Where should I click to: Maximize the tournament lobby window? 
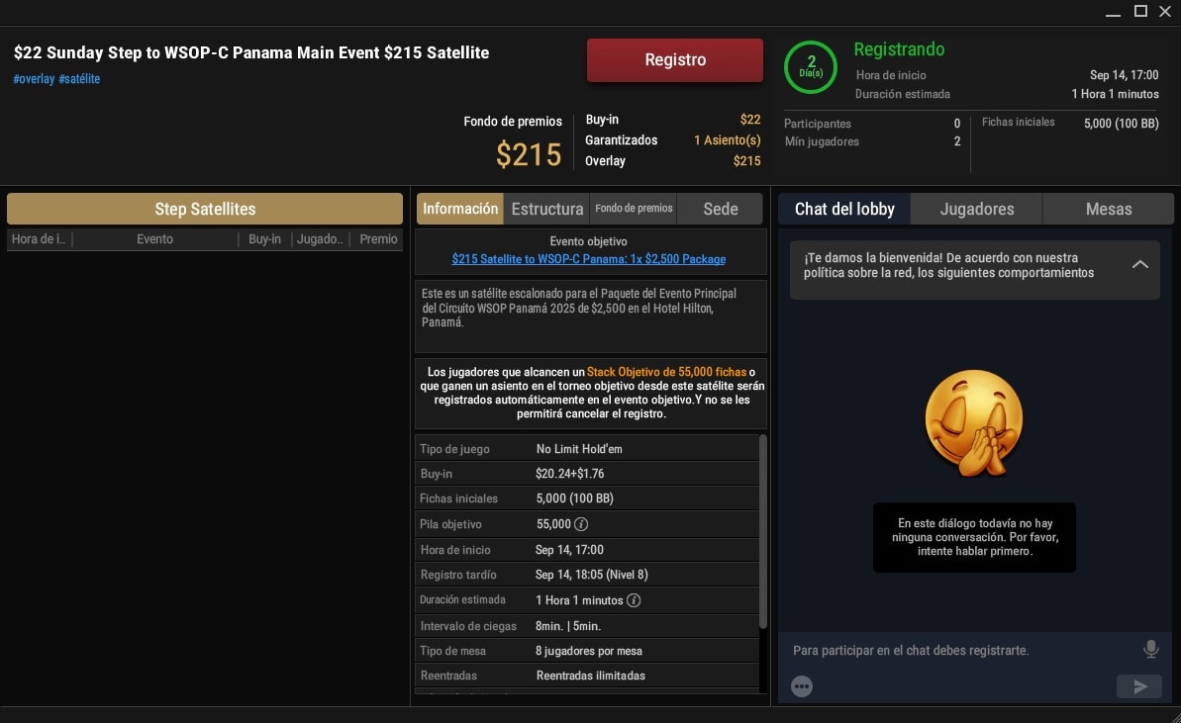[1140, 11]
